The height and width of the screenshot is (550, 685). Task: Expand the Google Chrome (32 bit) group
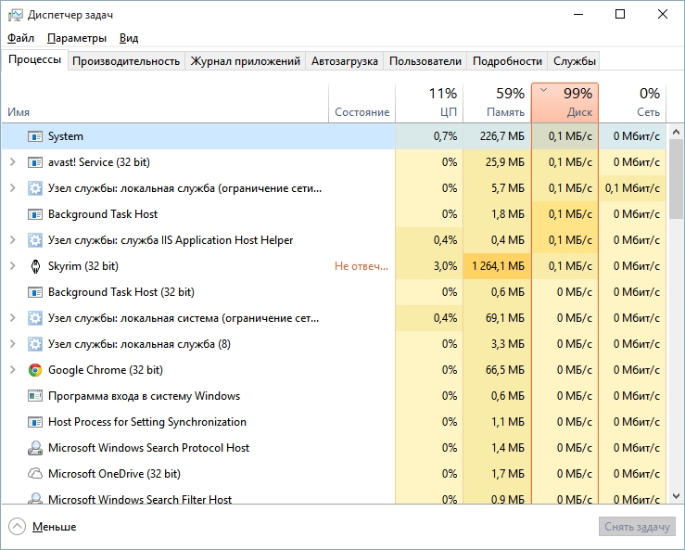[13, 370]
